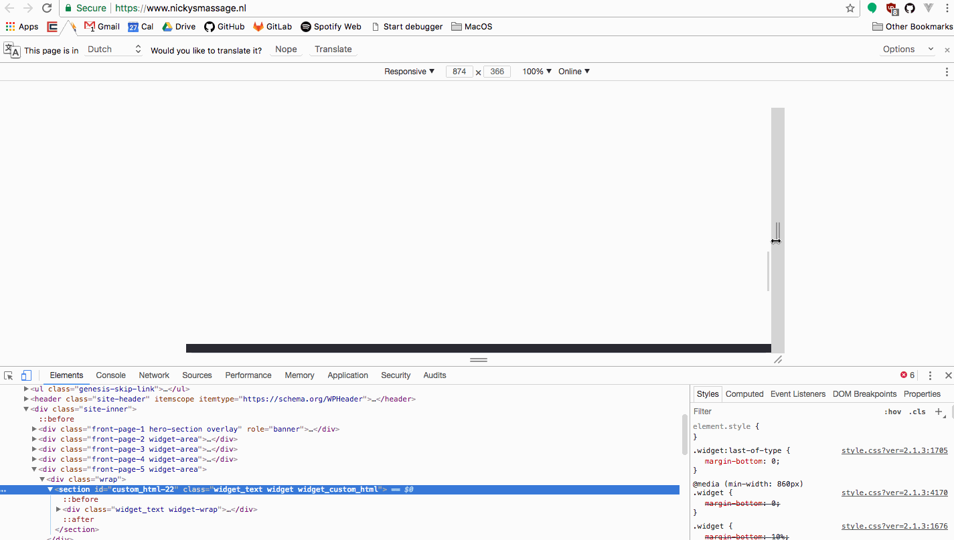Switch to the Sources tab
The height and width of the screenshot is (540, 954).
coord(197,375)
